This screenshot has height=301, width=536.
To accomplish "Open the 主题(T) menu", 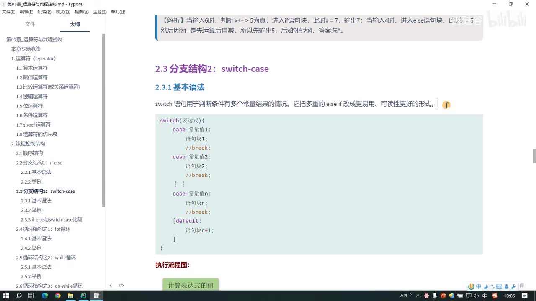I will pos(100,12).
